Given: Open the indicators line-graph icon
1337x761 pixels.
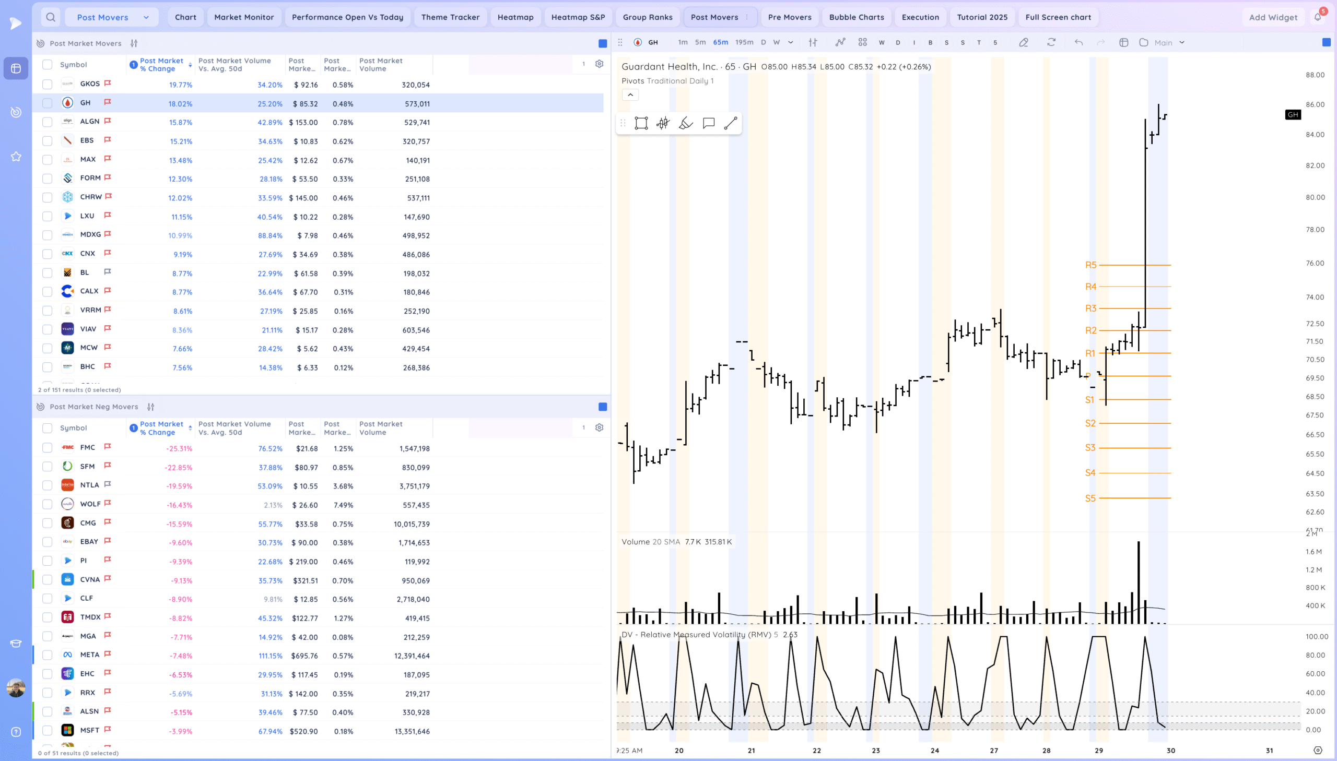Looking at the screenshot, I should click(x=840, y=42).
